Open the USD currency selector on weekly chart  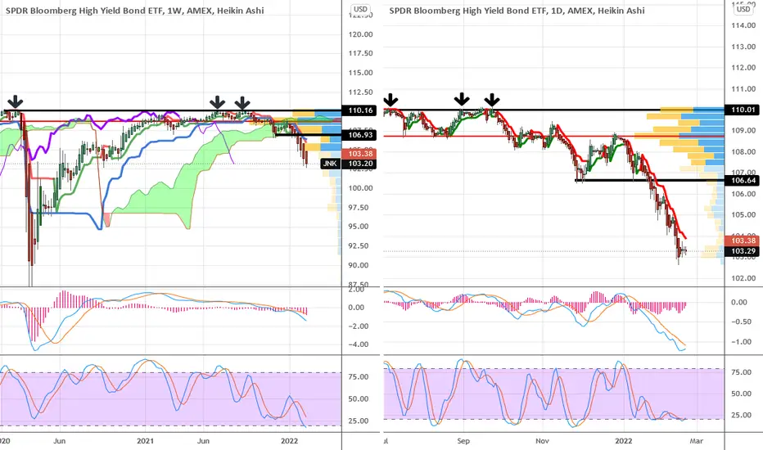(360, 9)
